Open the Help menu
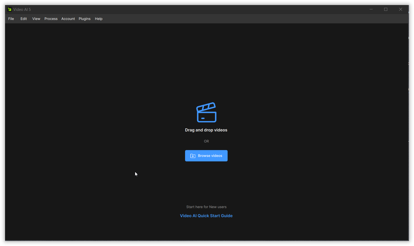Image resolution: width=414 pixels, height=246 pixels. click(x=99, y=19)
